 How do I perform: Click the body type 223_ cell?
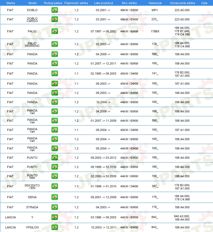coord(155,19)
